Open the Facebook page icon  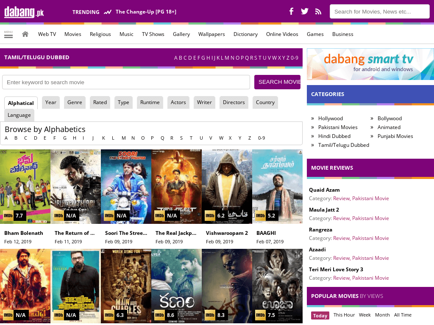tap(291, 11)
